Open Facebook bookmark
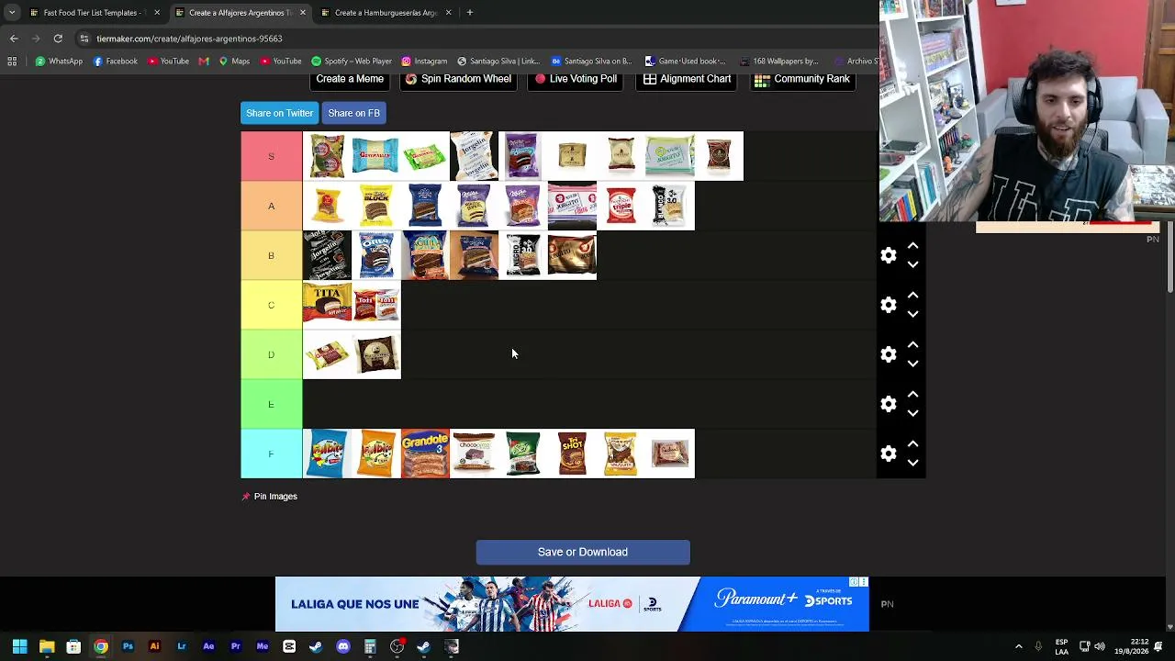The width and height of the screenshot is (1175, 661). 116,62
